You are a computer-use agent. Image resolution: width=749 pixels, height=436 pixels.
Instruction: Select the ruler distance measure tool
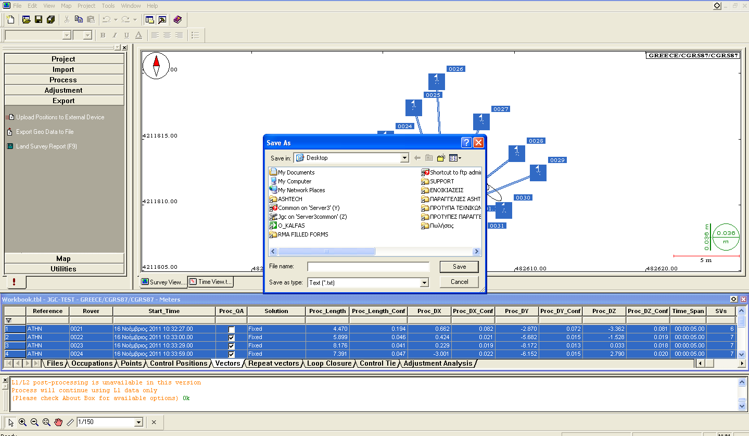70,422
